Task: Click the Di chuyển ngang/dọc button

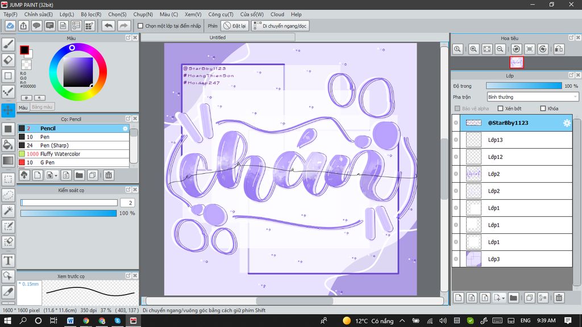Action: 280,26
